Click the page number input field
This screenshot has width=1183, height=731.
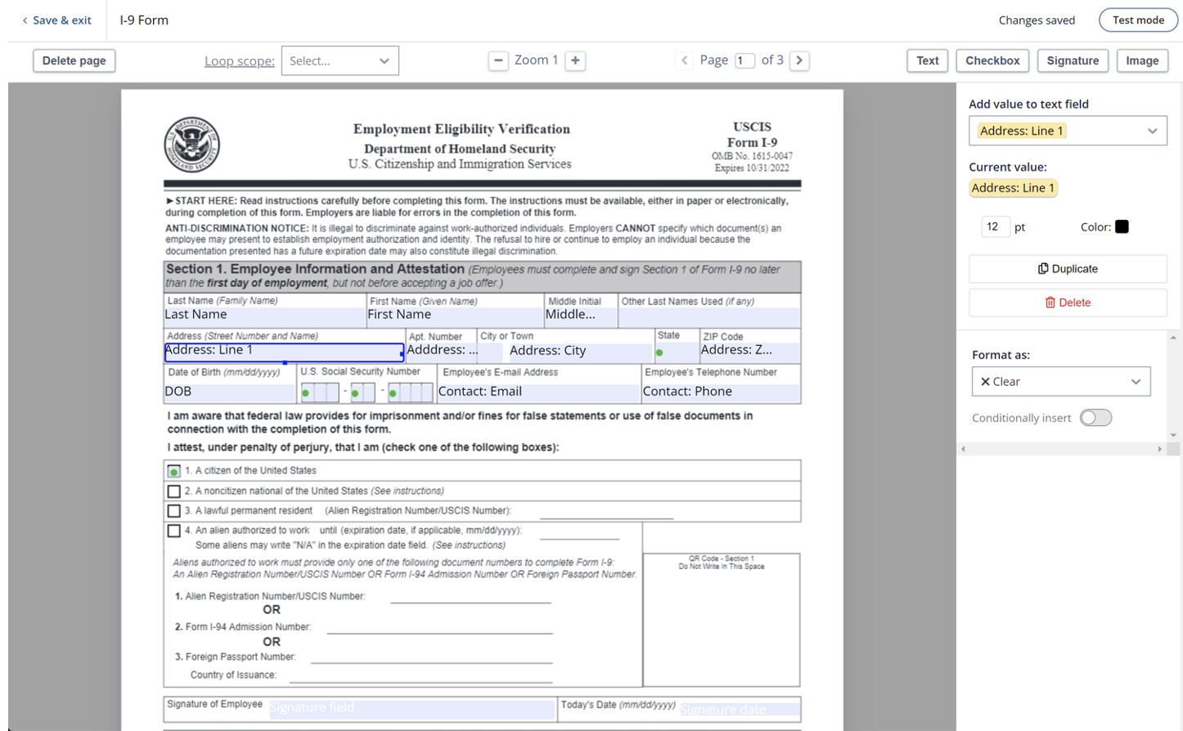tap(744, 61)
